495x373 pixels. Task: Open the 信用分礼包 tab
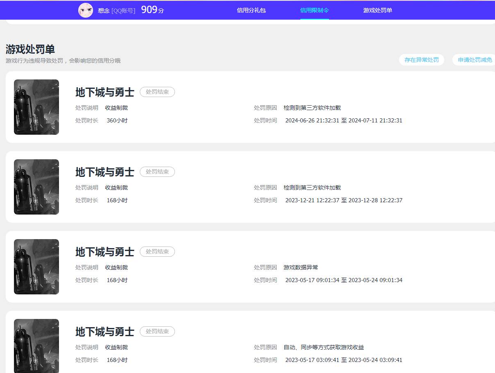pyautogui.click(x=251, y=10)
